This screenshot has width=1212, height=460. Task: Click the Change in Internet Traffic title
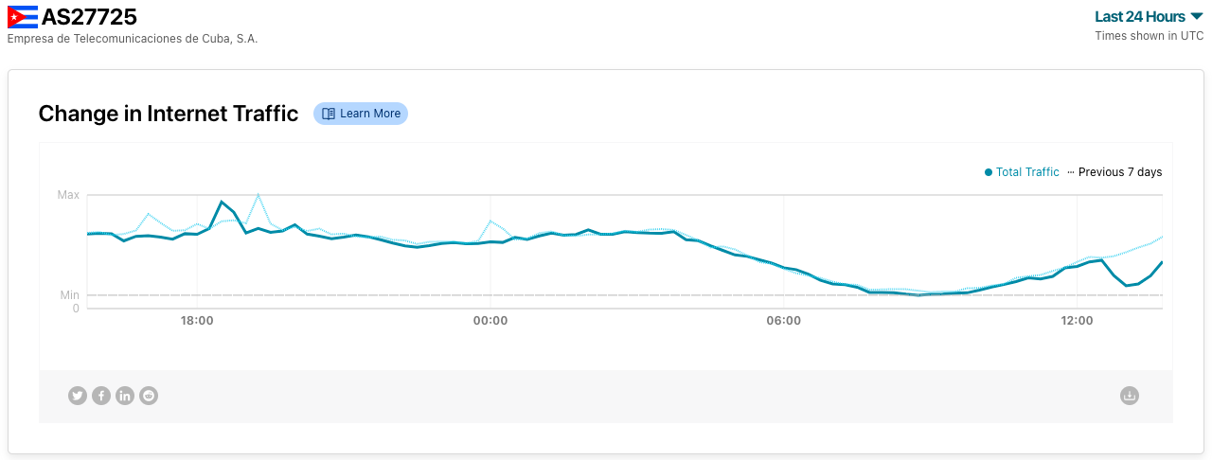(x=169, y=114)
